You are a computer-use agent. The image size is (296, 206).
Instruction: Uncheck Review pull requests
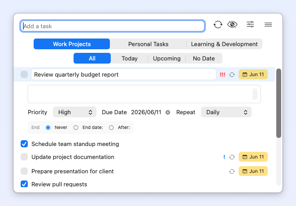(24, 184)
